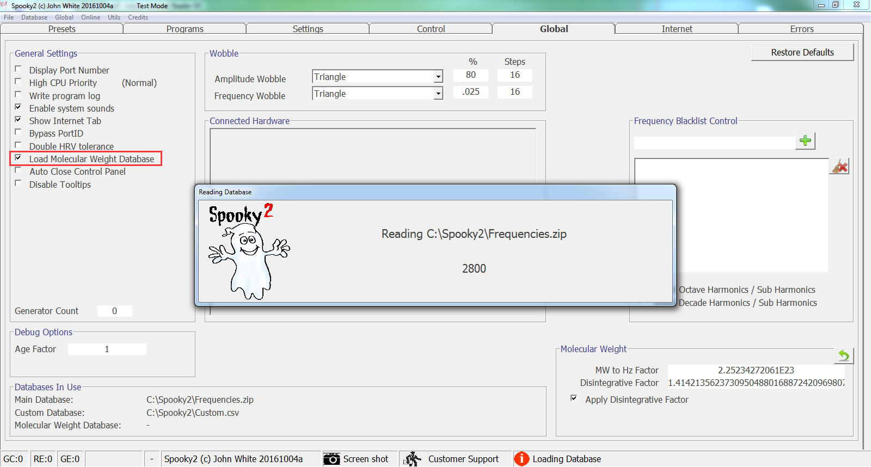Screen dimensions: 871x467
Task: Open the Credits menu
Action: (x=138, y=17)
